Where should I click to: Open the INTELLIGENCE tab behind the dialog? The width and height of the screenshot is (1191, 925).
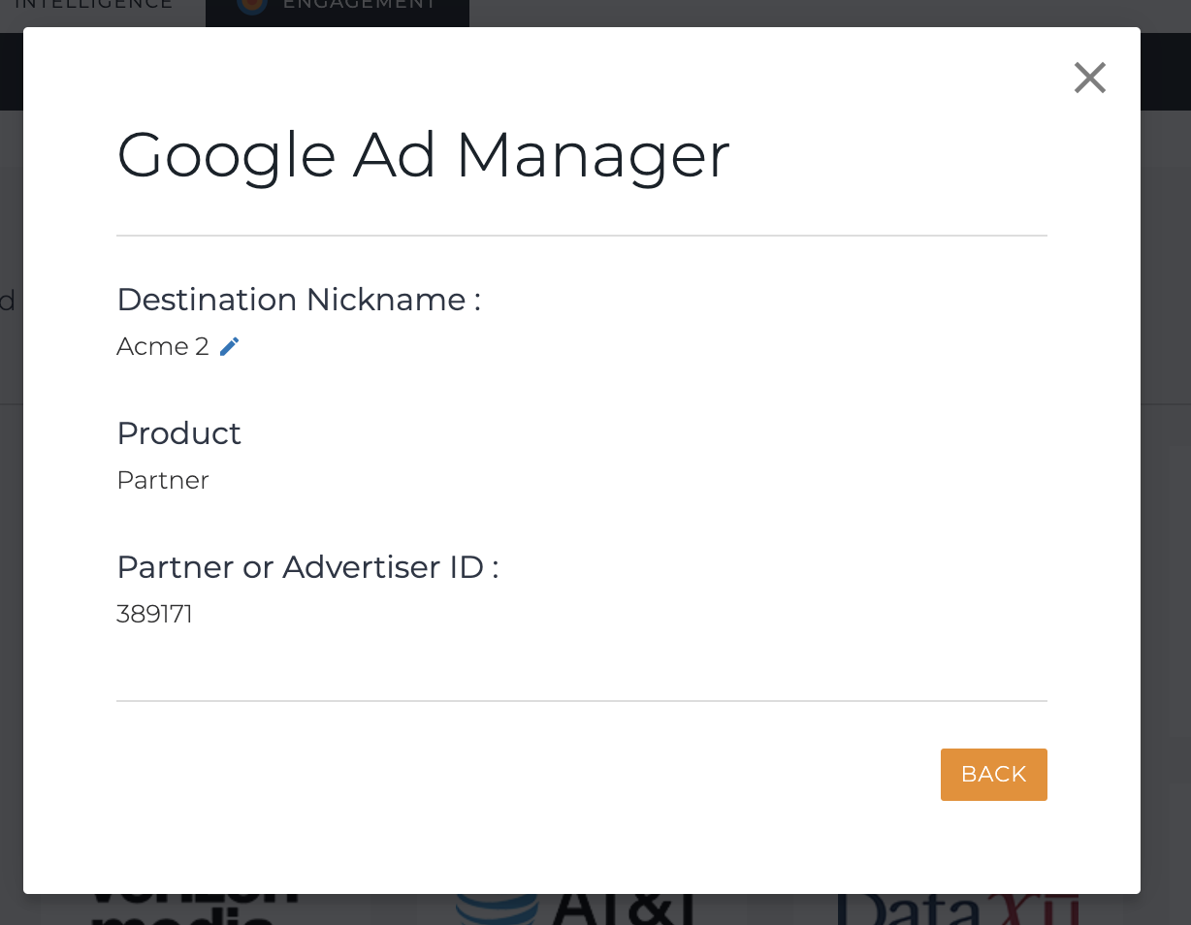pyautogui.click(x=94, y=6)
